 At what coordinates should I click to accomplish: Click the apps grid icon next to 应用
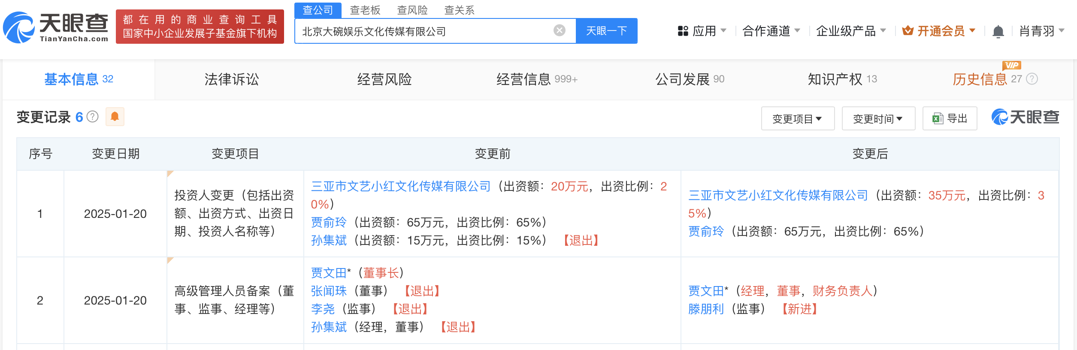682,30
